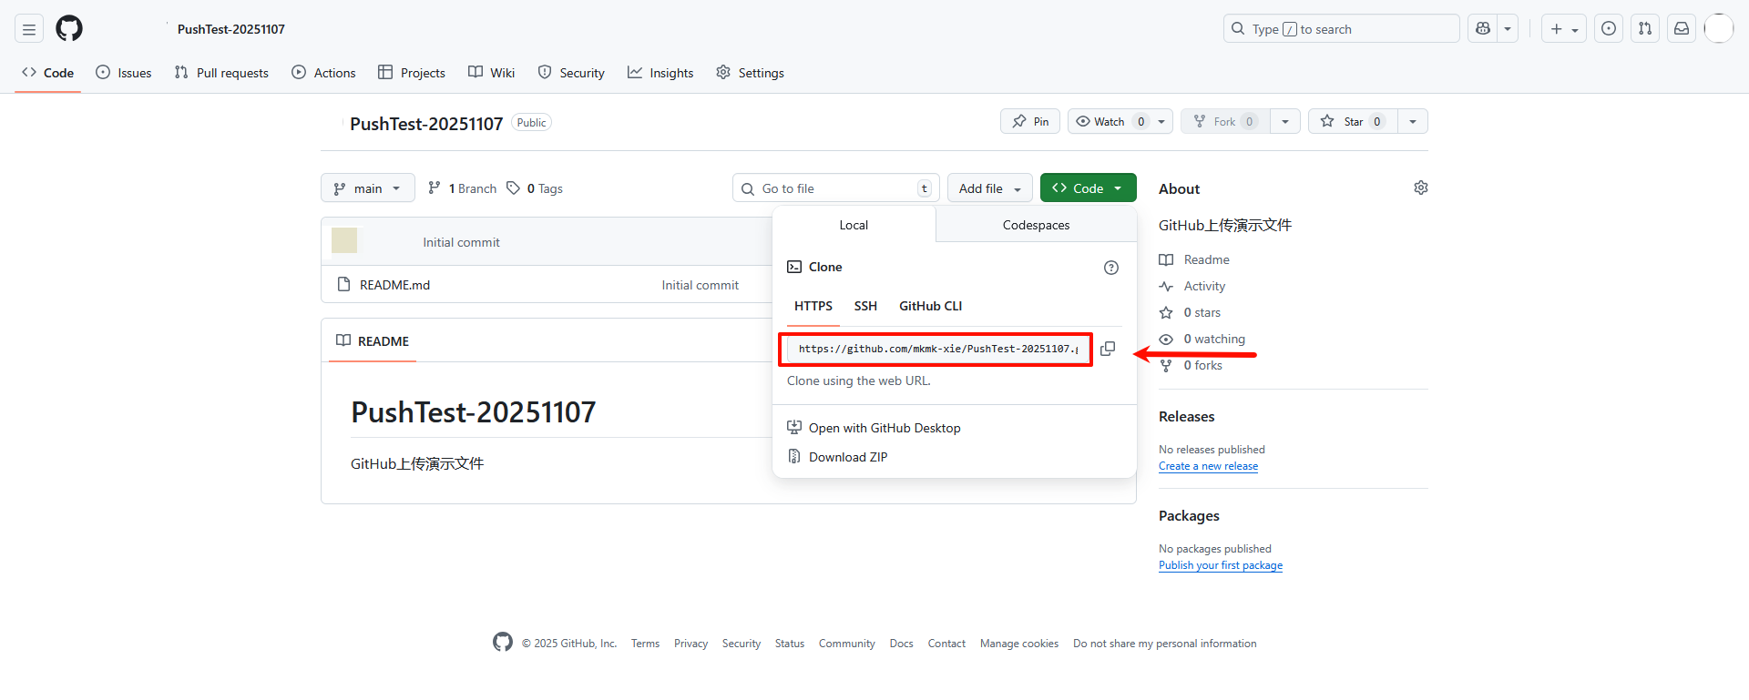The image size is (1749, 700).
Task: Open the main branch selector
Action: 368,188
